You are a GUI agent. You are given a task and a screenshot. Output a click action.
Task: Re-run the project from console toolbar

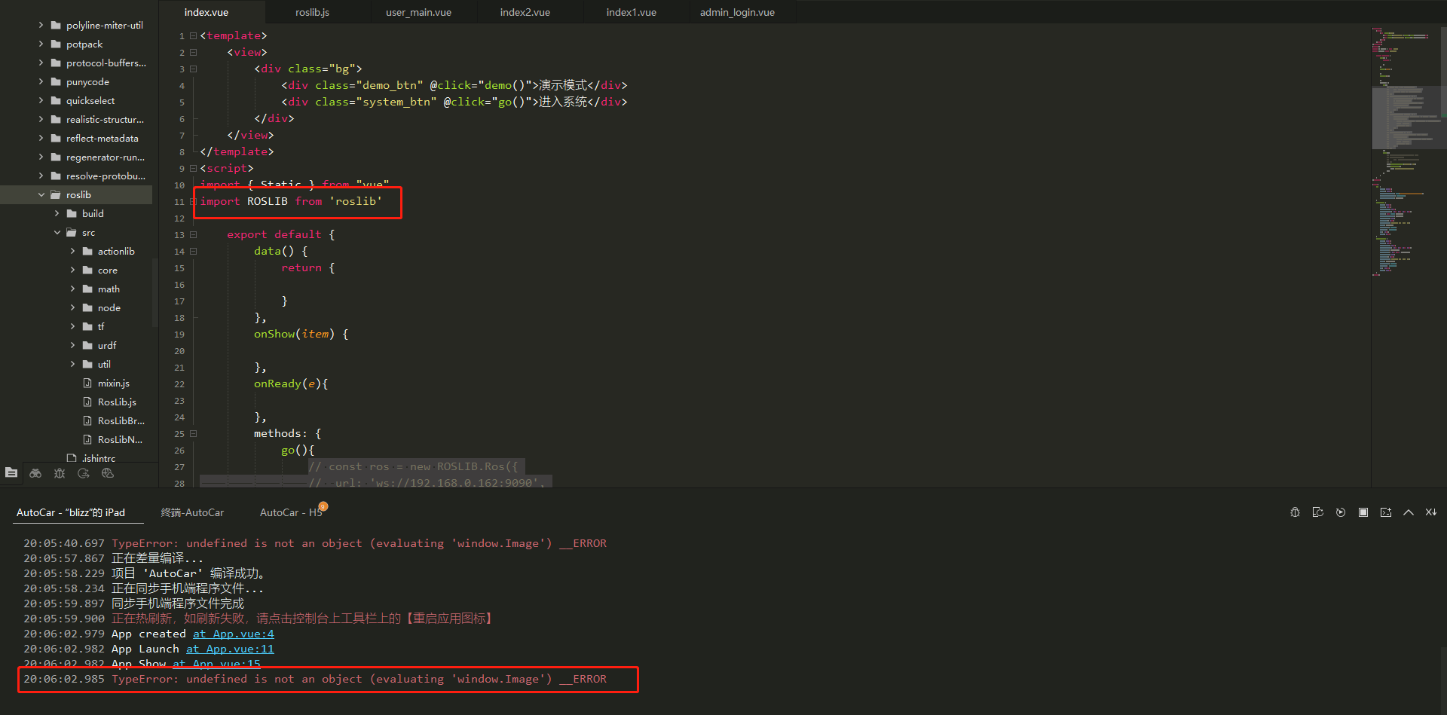[1340, 512]
